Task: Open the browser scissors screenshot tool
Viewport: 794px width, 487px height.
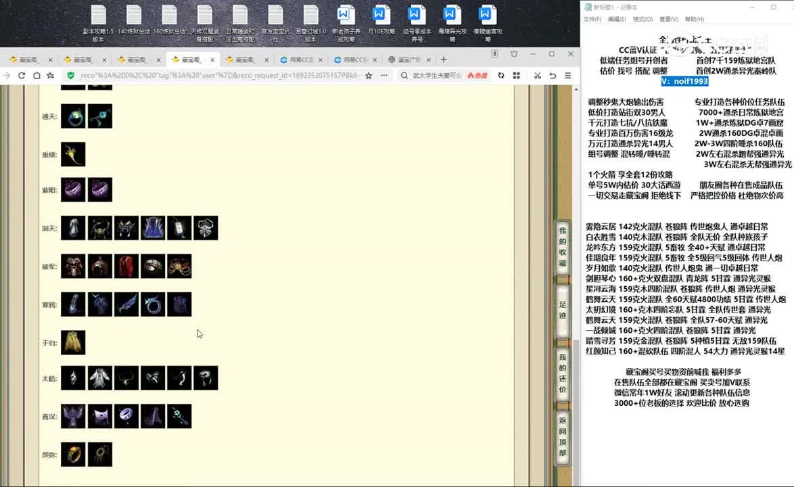Action: tap(537, 76)
